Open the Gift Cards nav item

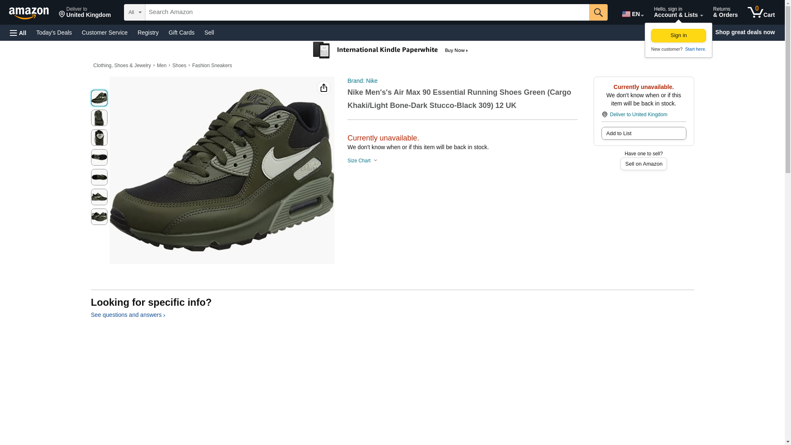pyautogui.click(x=181, y=33)
